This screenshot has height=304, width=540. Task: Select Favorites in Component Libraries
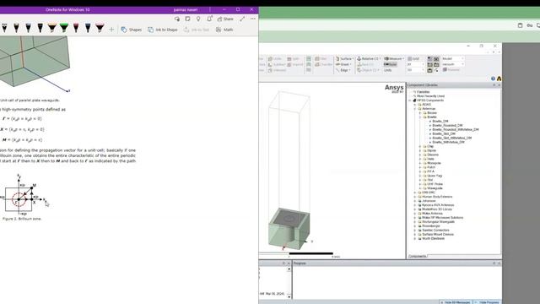tap(423, 92)
